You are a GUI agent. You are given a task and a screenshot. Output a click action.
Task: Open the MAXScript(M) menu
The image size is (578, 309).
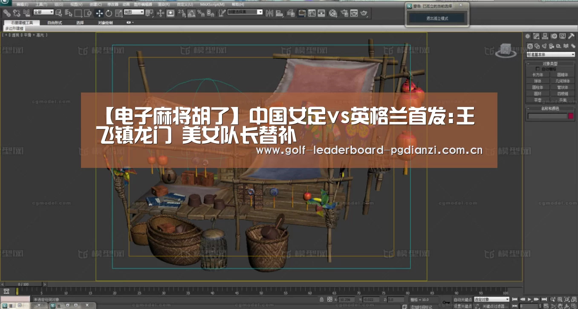coord(212,4)
